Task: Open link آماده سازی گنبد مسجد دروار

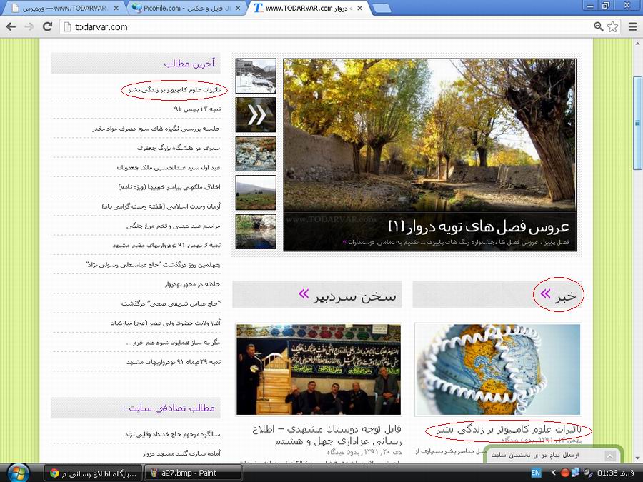Action: point(181,453)
